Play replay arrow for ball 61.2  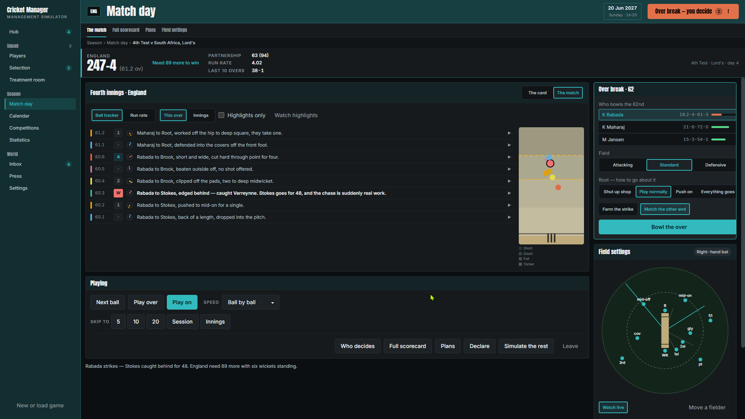point(509,133)
